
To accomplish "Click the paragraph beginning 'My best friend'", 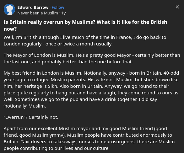I will click(91, 89).
